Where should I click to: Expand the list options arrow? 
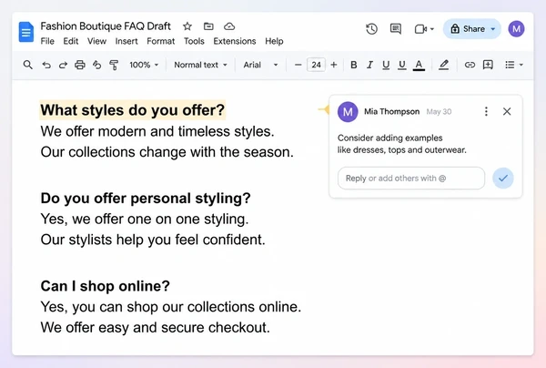(521, 65)
